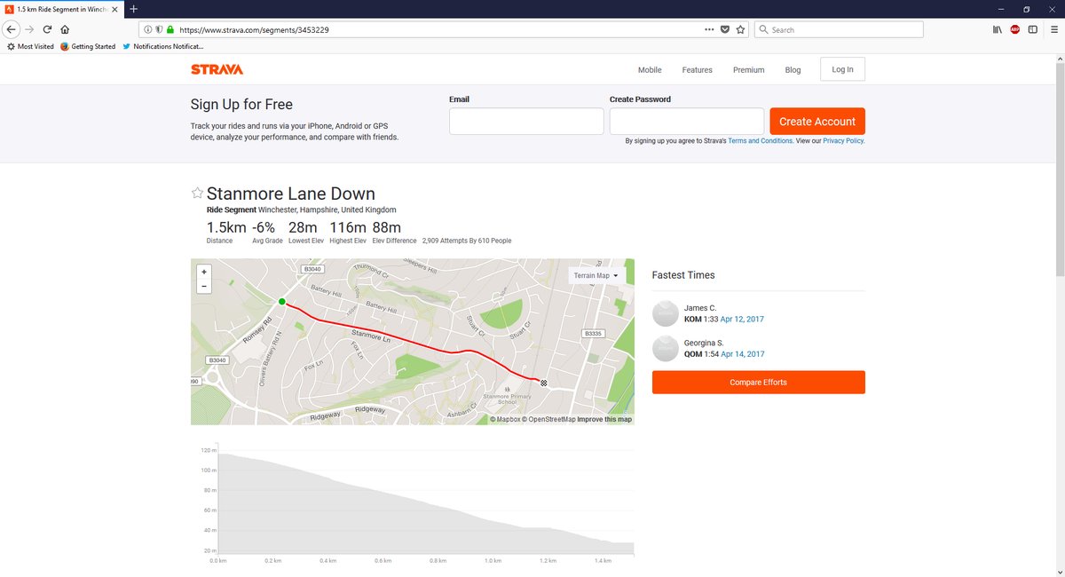The width and height of the screenshot is (1065, 577).
Task: Open the Mapbox attribution link
Action: pos(505,419)
